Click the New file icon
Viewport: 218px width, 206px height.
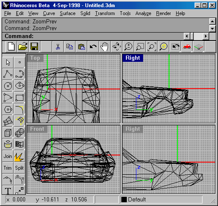[x=11, y=46]
